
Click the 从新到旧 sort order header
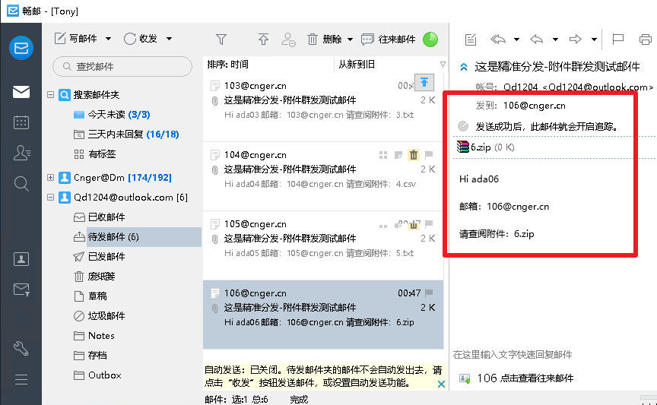pos(357,65)
